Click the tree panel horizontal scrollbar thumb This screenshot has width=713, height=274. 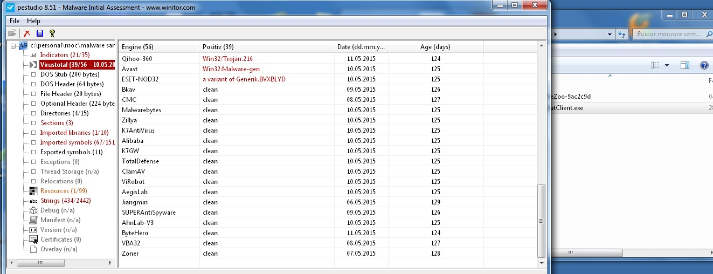(41, 263)
